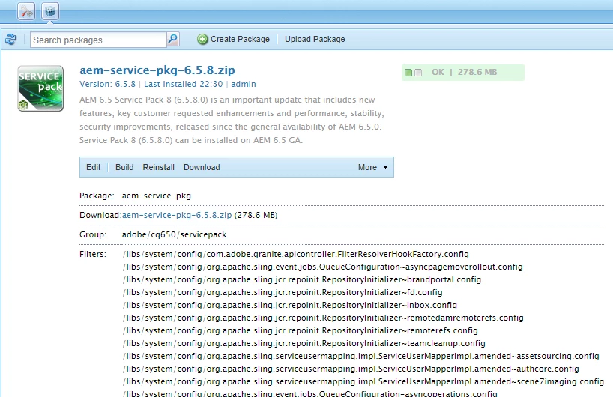Screen dimensions: 613x397
Task: Click the OK | 278.6 MB status
Action: [x=463, y=73]
